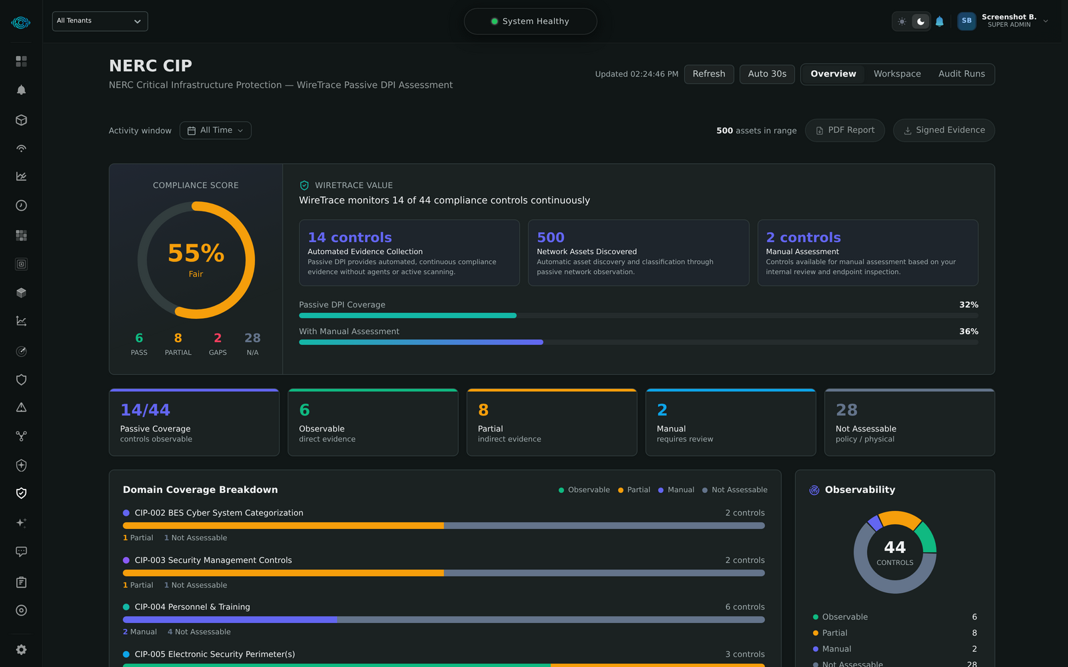Viewport: 1068px width, 667px height.
Task: Click the Observable row in Observability legend
Action: click(895, 617)
